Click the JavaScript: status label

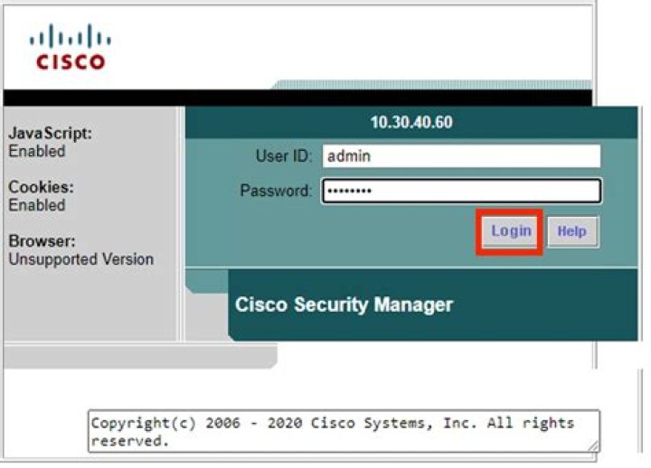tap(51, 133)
